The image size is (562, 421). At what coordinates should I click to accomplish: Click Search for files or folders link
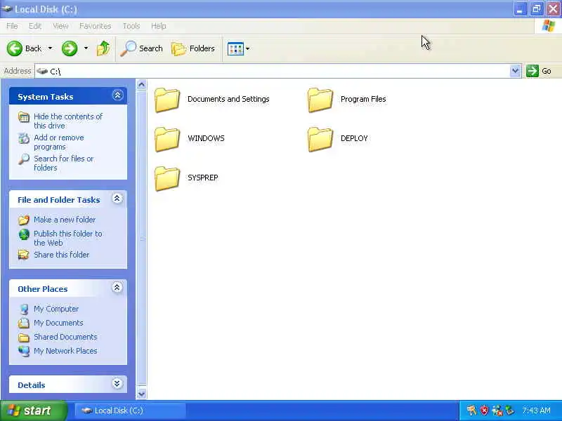coord(63,163)
